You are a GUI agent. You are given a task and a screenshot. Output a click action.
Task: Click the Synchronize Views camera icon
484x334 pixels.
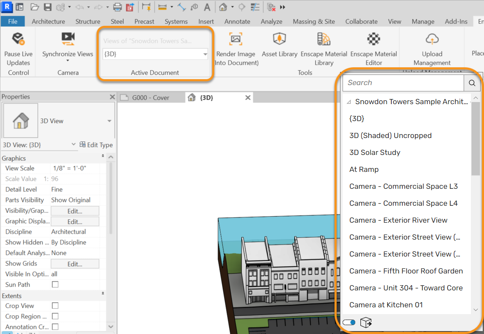coord(68,39)
